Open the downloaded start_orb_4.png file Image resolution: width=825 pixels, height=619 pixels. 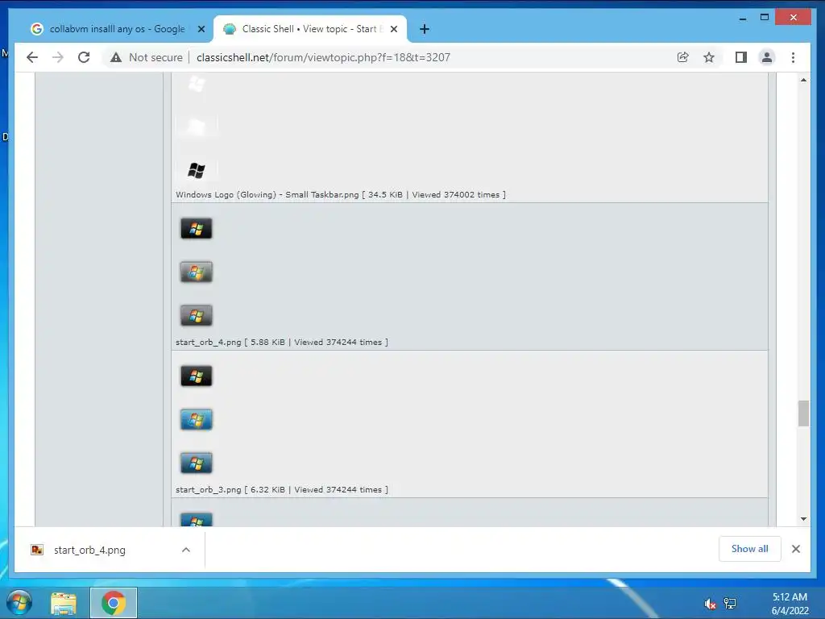click(89, 550)
